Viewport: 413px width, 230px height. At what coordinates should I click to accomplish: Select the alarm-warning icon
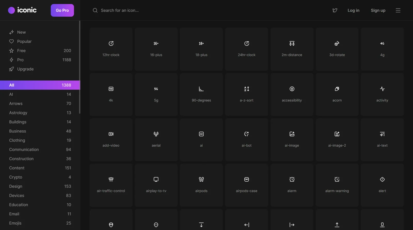point(337,185)
